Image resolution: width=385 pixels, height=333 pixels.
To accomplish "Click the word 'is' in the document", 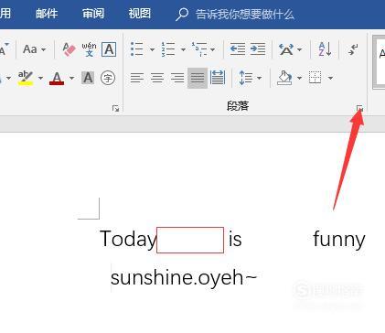I will (235, 239).
